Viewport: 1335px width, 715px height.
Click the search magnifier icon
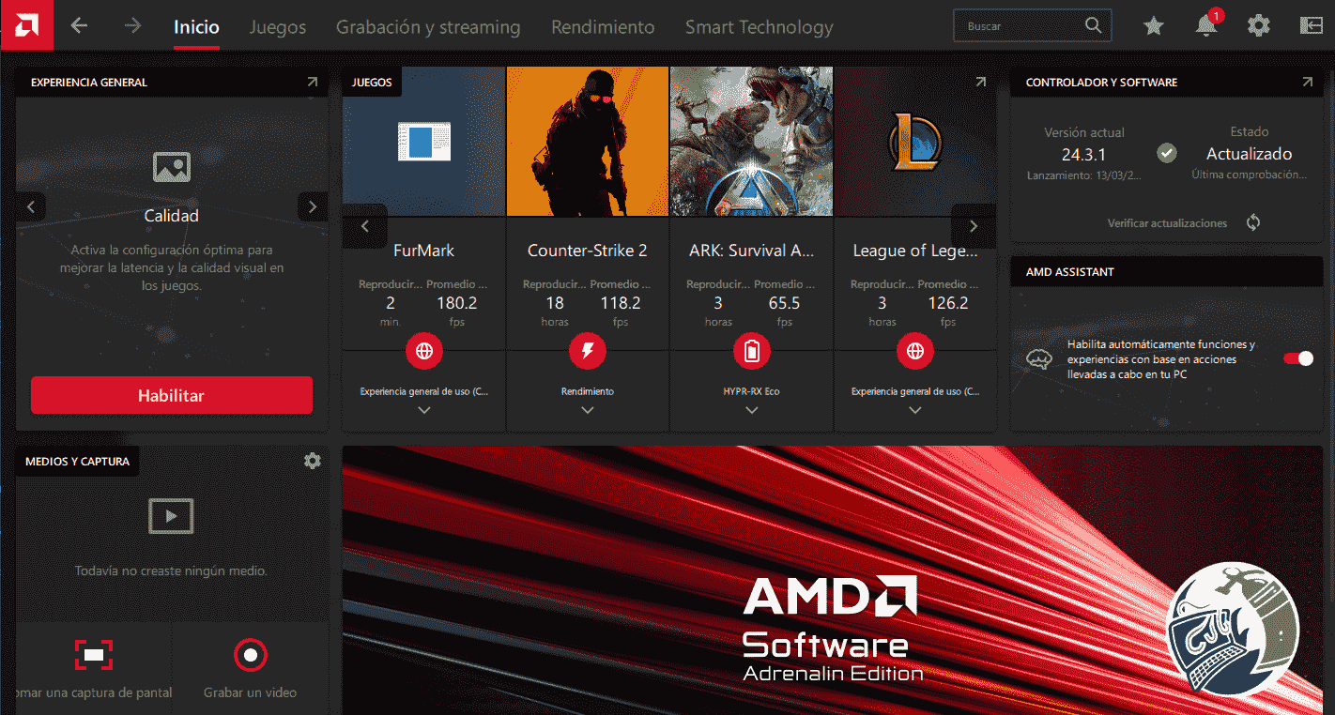(x=1093, y=25)
